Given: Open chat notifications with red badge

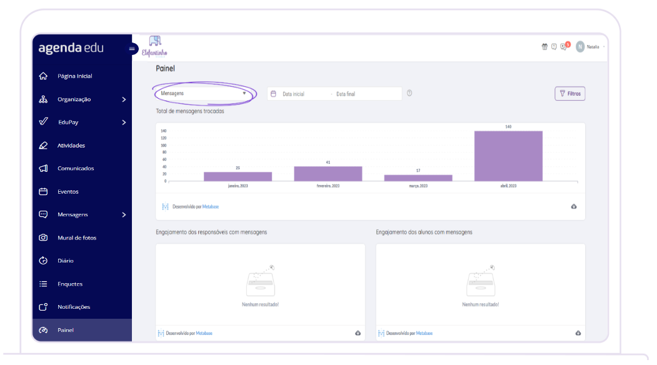Looking at the screenshot, I should coord(564,47).
